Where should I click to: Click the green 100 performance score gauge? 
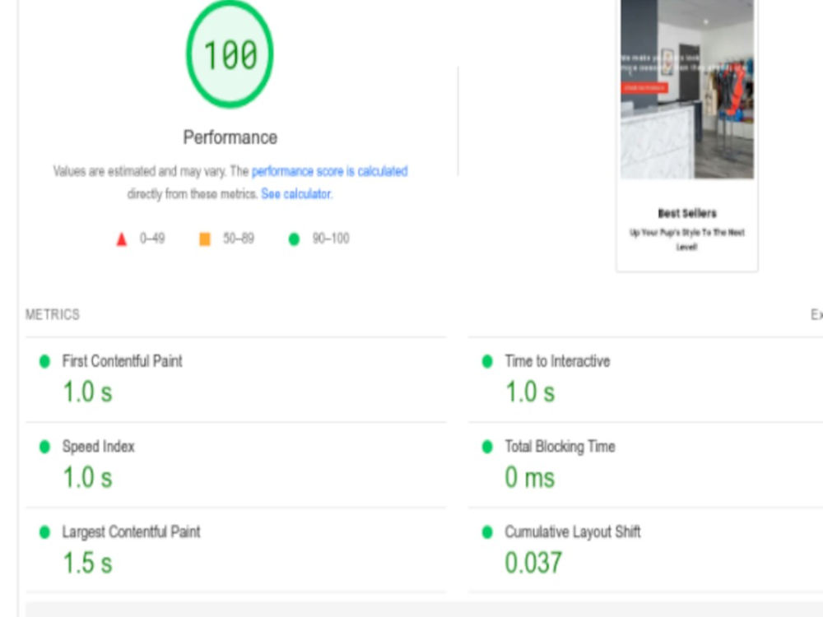pos(230,53)
